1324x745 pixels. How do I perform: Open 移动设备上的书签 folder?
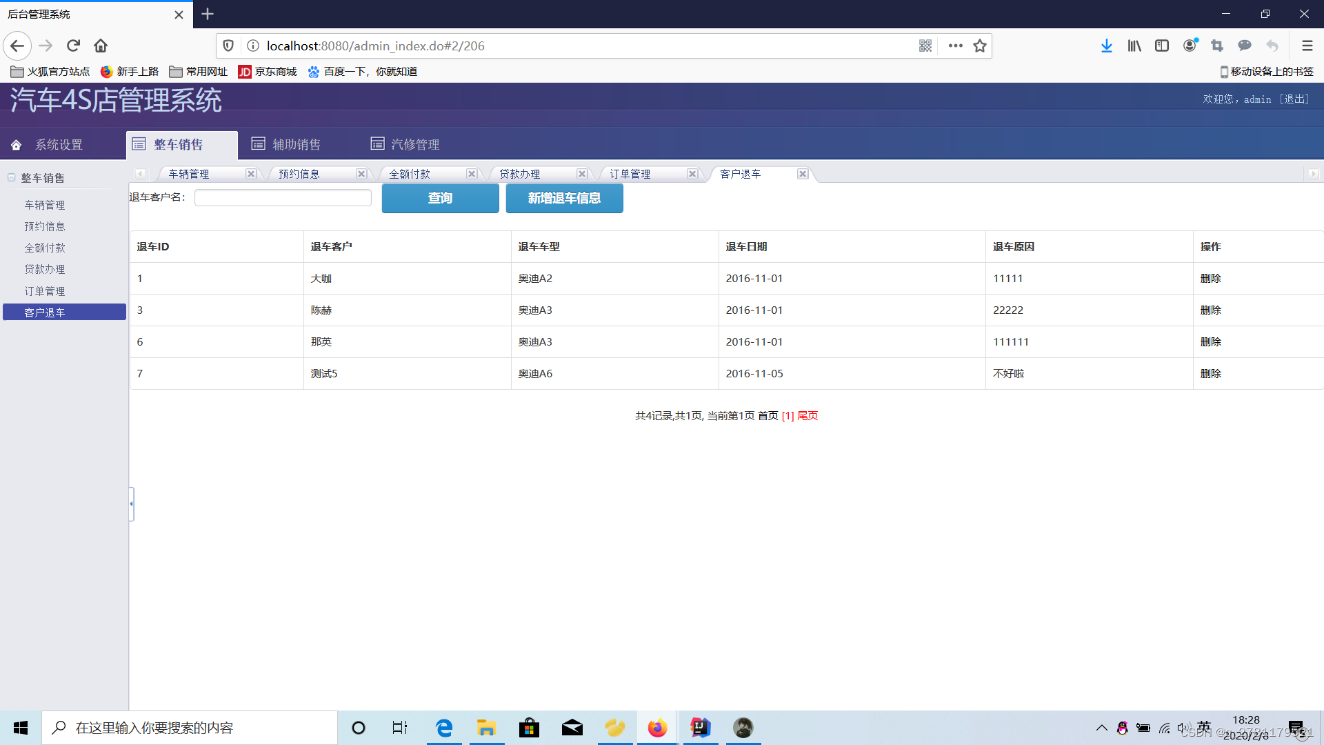point(1267,72)
